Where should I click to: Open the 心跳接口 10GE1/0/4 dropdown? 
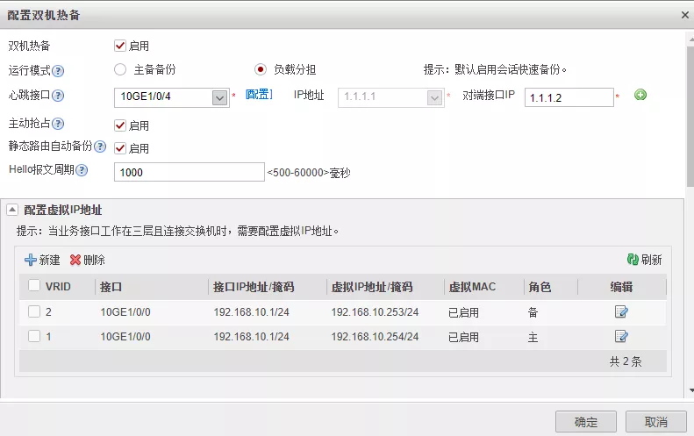point(219,97)
